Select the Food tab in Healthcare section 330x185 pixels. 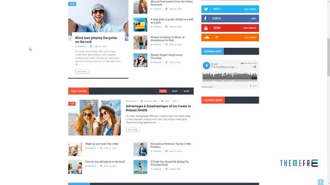click(x=163, y=91)
